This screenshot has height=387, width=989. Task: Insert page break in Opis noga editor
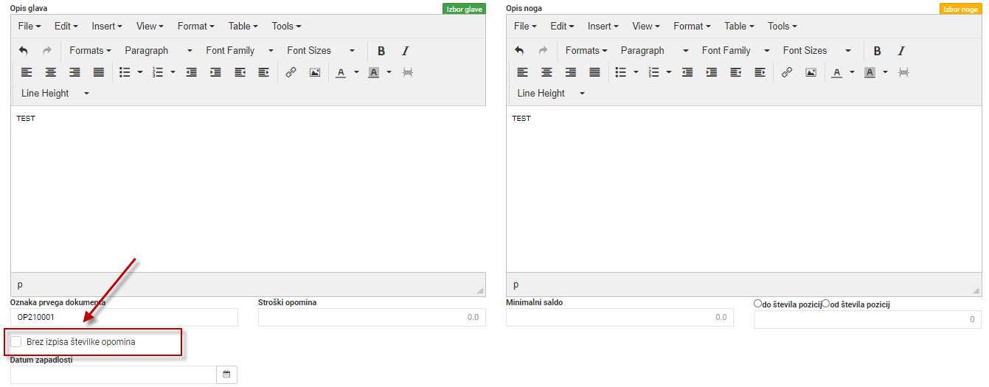(x=903, y=72)
